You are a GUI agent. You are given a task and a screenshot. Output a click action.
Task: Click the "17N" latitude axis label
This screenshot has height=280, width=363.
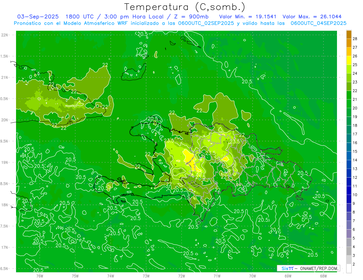click(5, 247)
